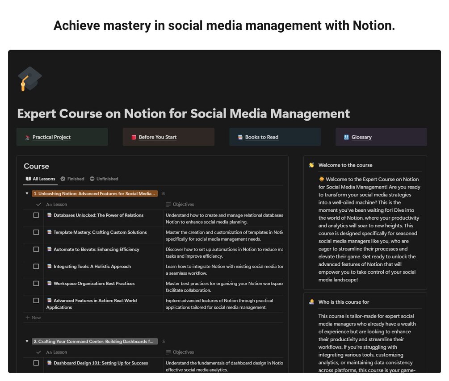The width and height of the screenshot is (449, 381).
Task: Click the person icon beside Who is this course for
Action: click(311, 302)
